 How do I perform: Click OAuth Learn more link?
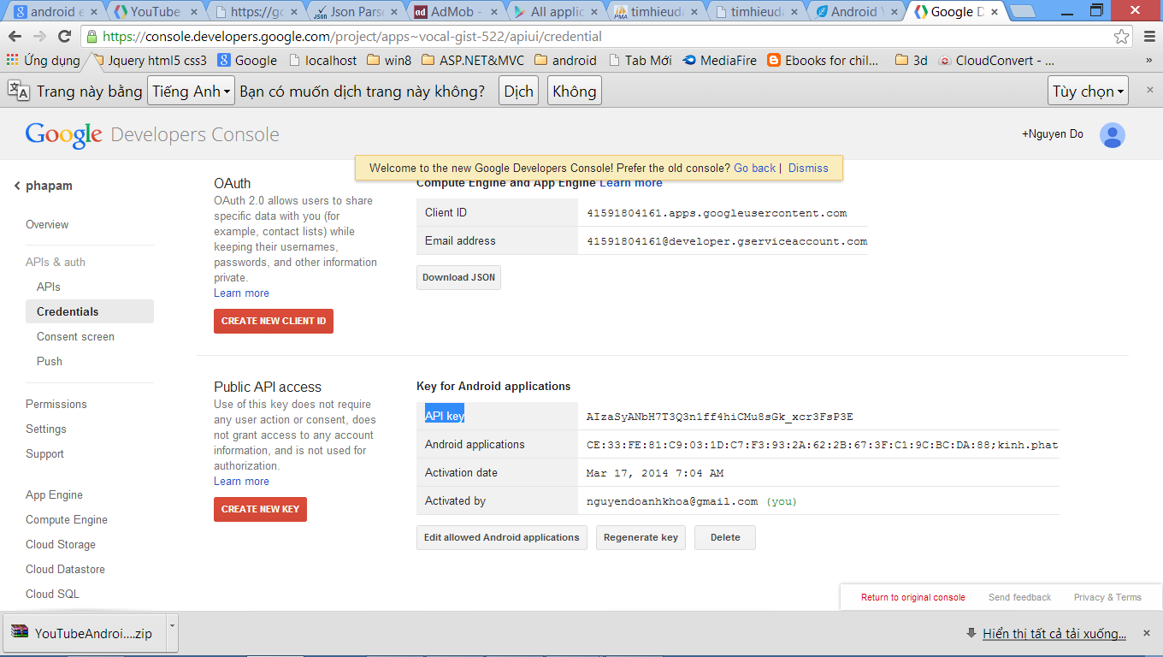pos(241,293)
